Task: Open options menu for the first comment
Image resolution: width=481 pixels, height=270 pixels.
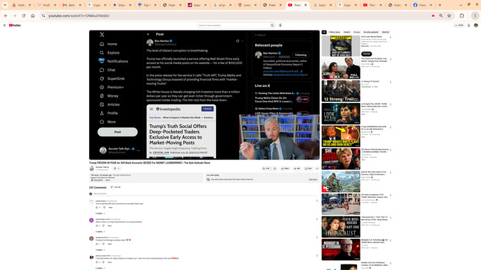Action: click(x=317, y=201)
